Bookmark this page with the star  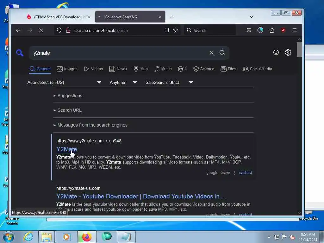176,30
